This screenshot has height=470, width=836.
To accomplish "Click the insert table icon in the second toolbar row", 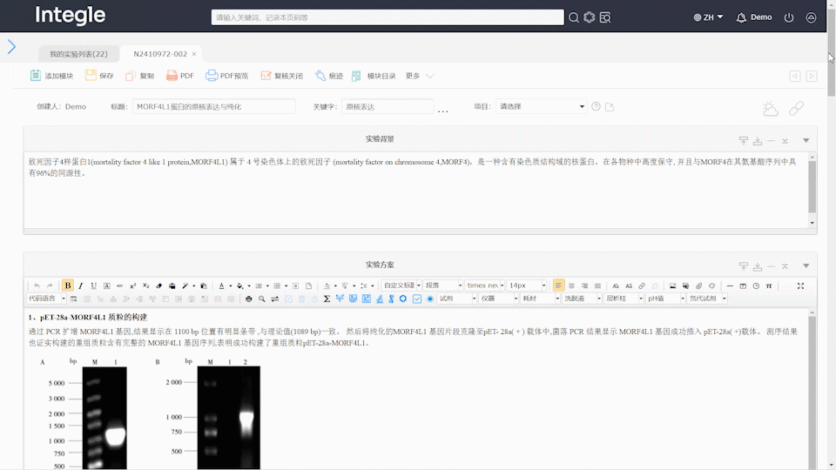I will pos(73,299).
